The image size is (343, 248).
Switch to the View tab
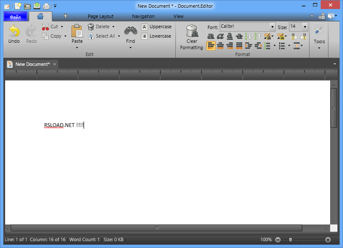(x=178, y=16)
